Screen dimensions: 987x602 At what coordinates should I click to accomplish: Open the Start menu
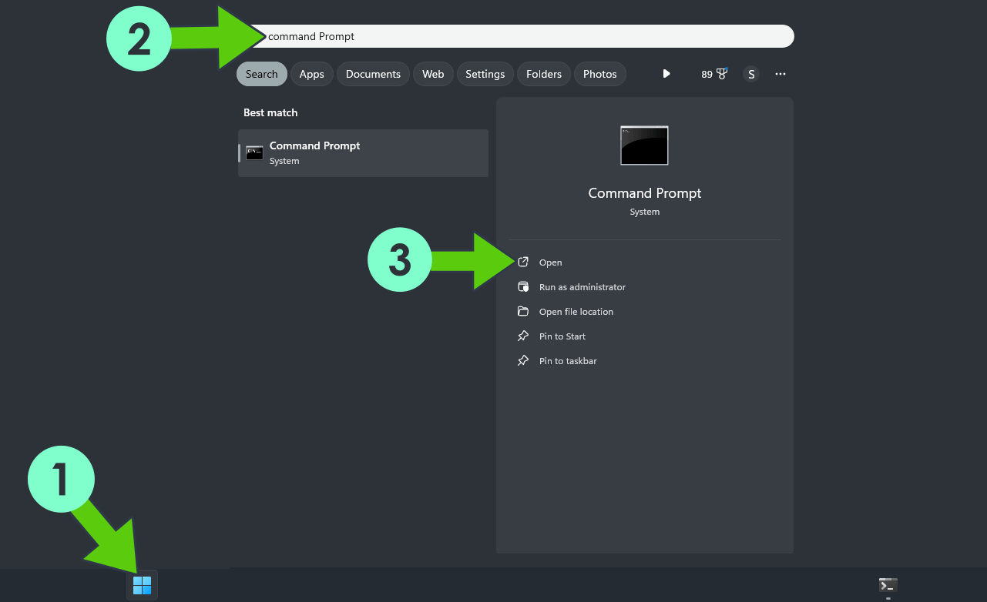click(142, 585)
